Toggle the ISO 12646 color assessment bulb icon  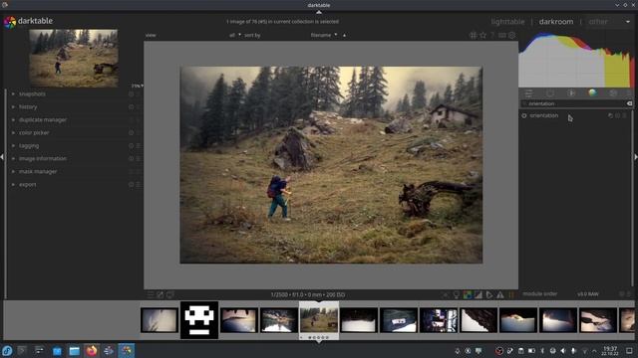457,295
